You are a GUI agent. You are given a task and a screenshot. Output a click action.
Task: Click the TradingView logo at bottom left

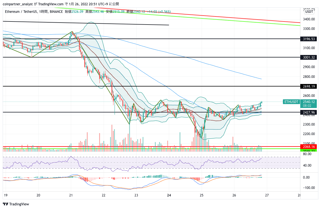click(x=16, y=204)
